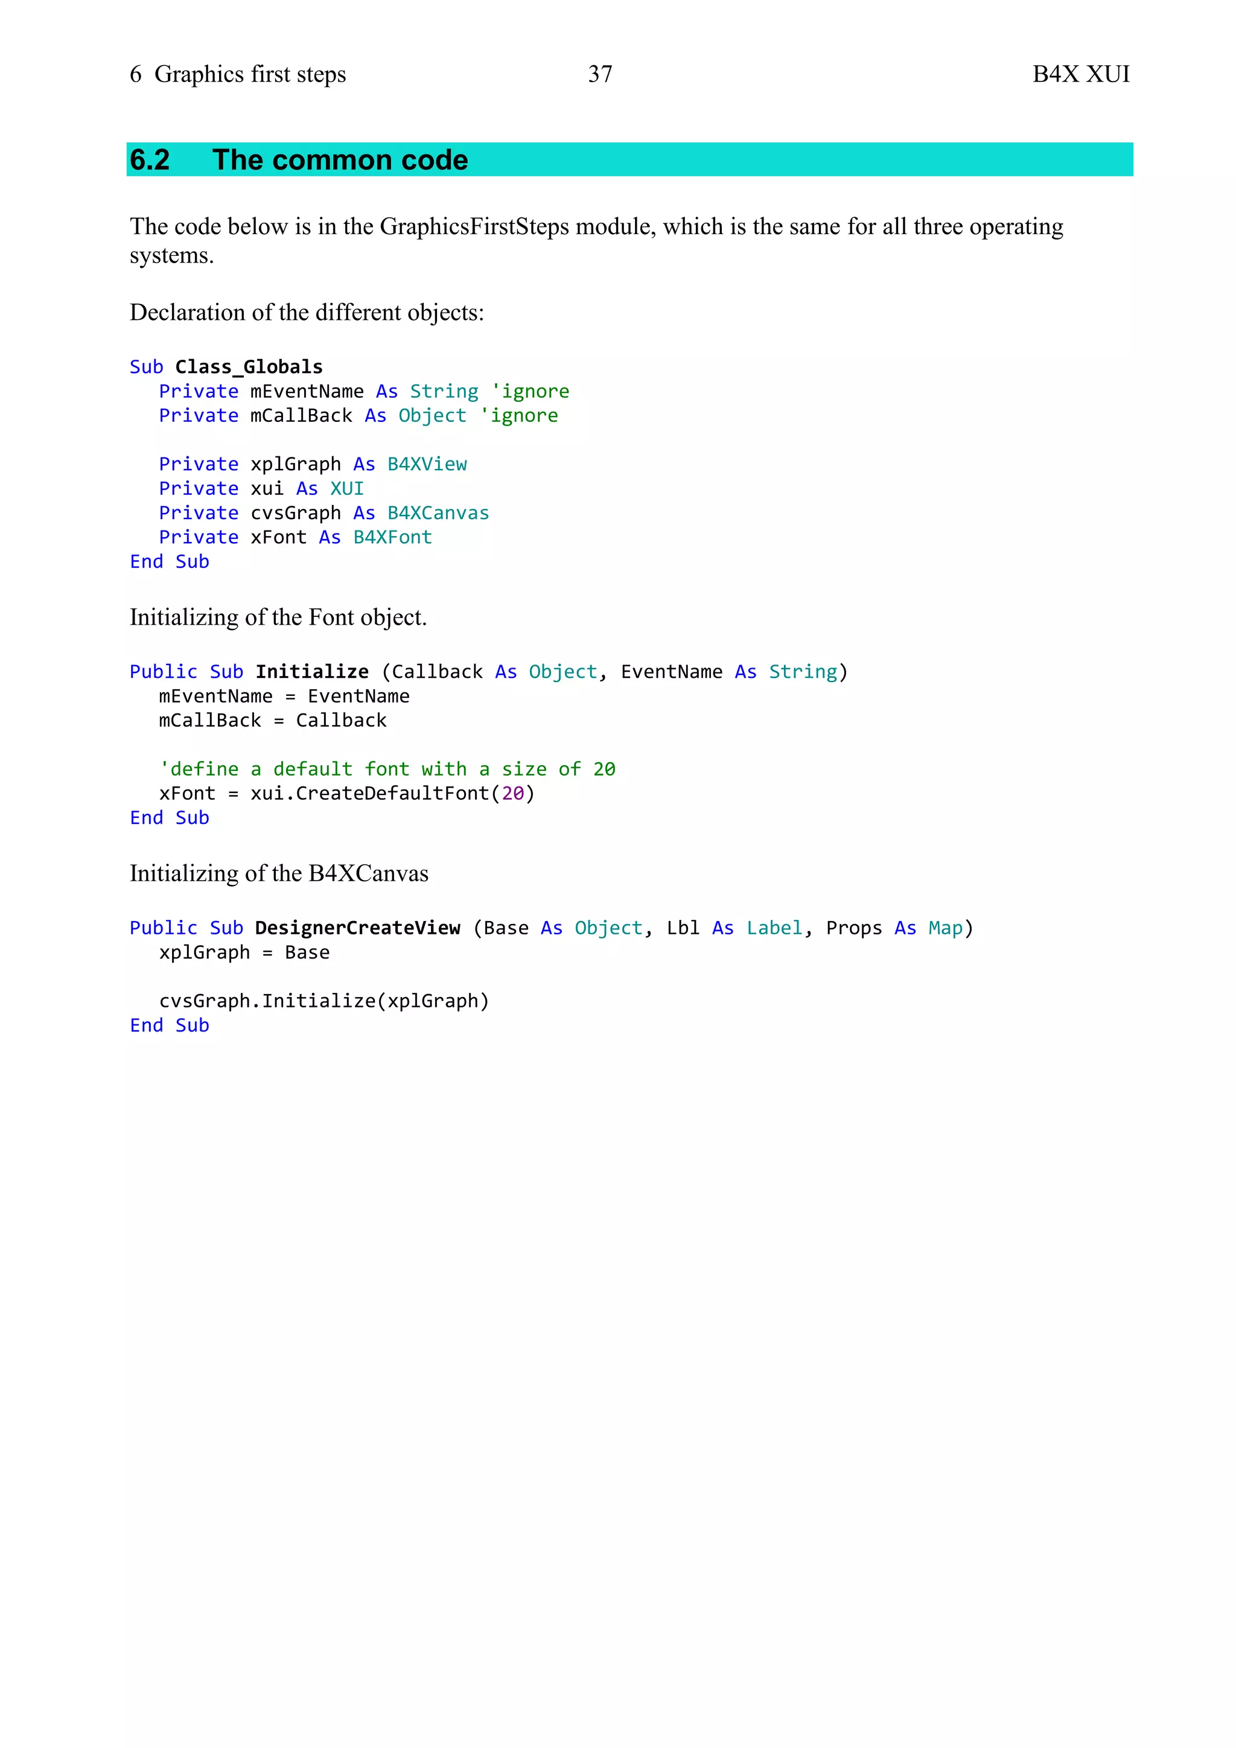Click 'Initializing of the B4XCanvas' text
This screenshot has width=1236, height=1748.
click(279, 873)
